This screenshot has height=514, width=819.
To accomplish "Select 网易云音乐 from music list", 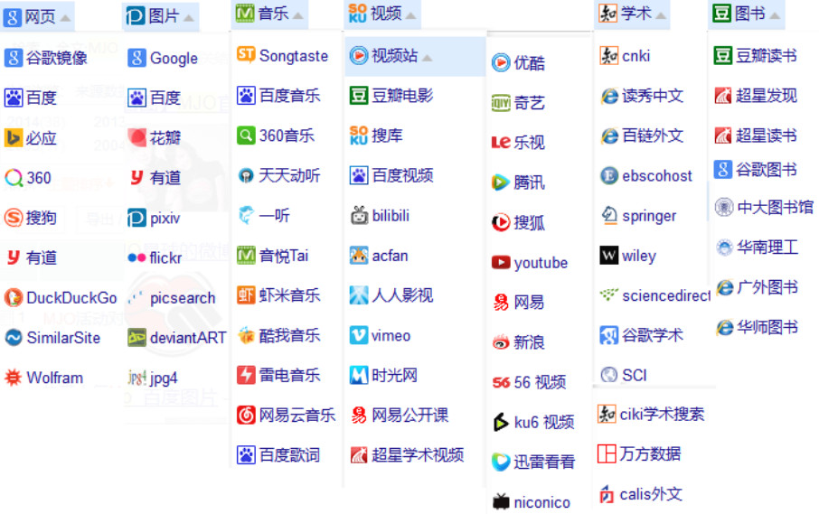I will coord(297,416).
